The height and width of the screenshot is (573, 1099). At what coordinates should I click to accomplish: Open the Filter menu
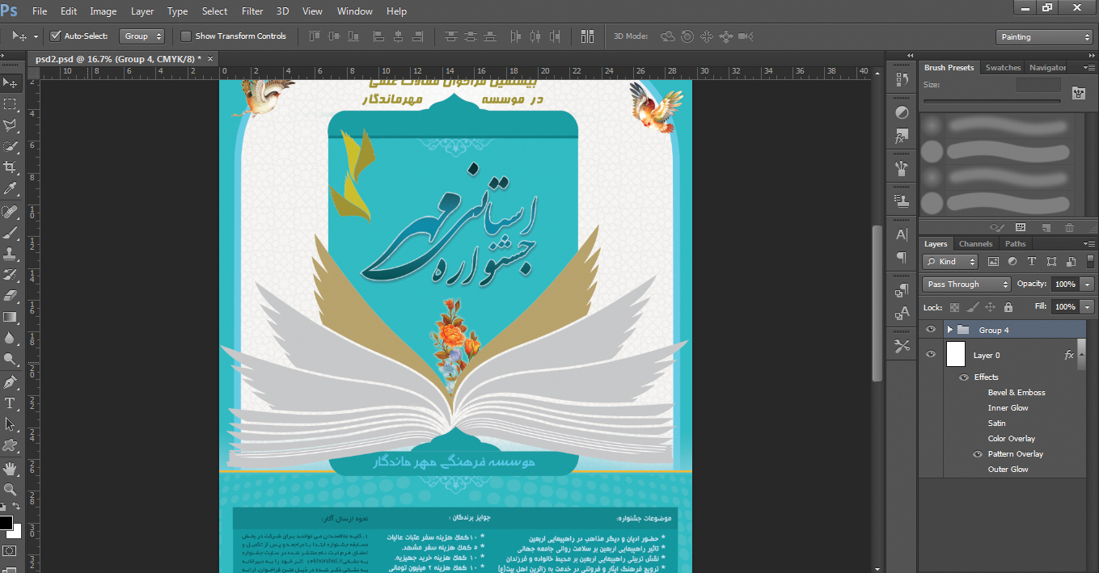click(x=252, y=11)
